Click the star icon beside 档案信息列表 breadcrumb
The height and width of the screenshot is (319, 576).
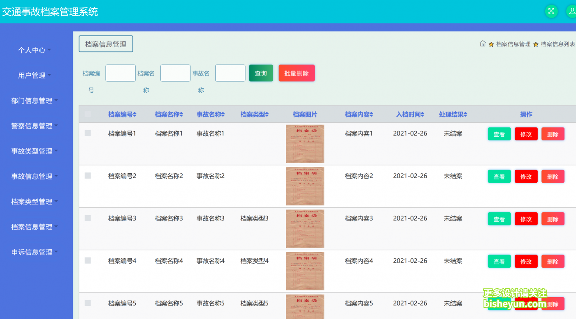pyautogui.click(x=535, y=43)
